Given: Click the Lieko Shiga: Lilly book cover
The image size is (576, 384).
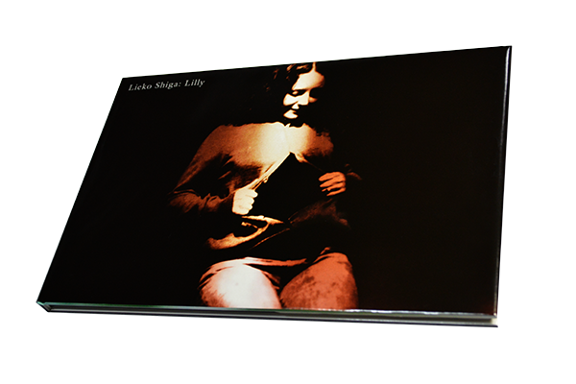Looking at the screenshot, I should pos(274,186).
